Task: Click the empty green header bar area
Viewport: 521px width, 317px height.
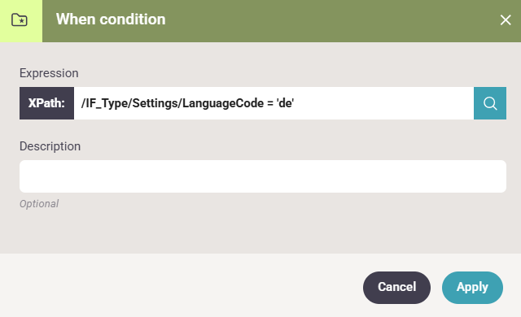Action: 332,20
